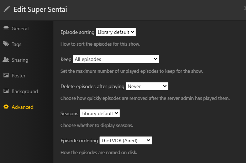Screen dimensions: 246x163
Task: Open the Seasons dropdown
Action: [x=100, y=113]
